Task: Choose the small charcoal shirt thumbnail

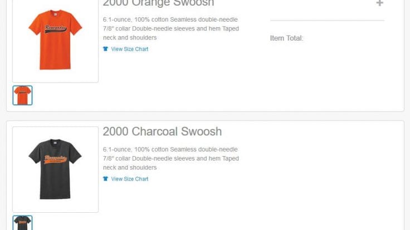Action: click(22, 223)
